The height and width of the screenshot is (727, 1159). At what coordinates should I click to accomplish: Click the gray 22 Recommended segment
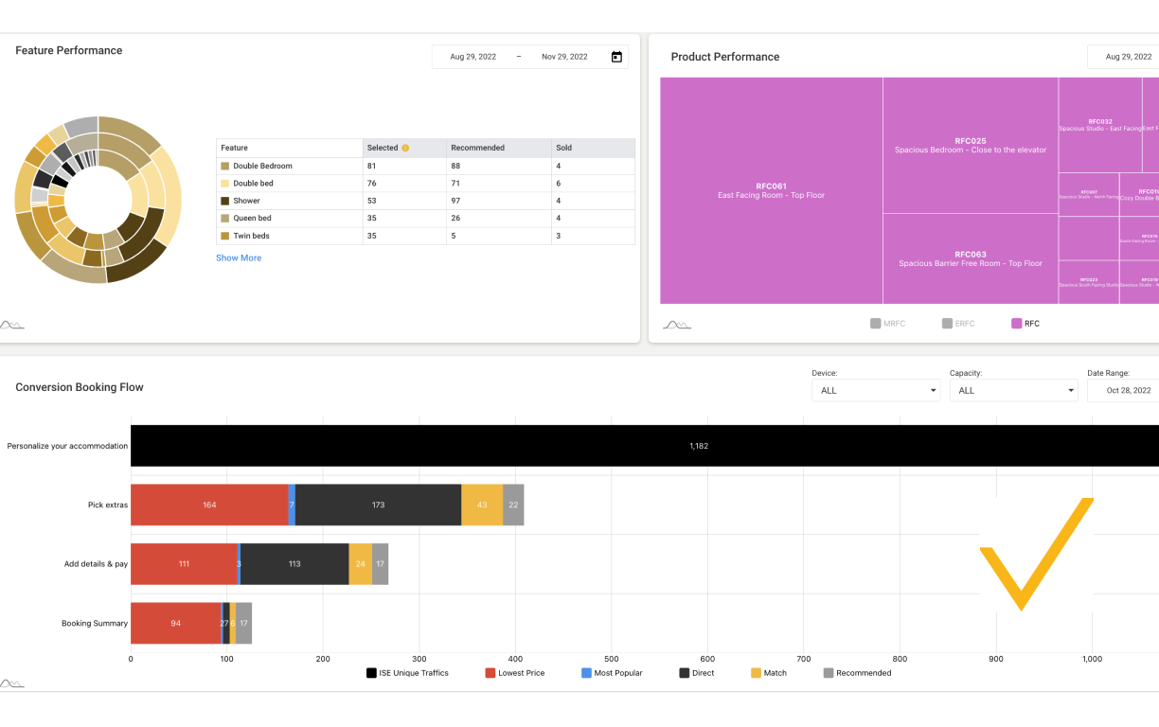(513, 505)
